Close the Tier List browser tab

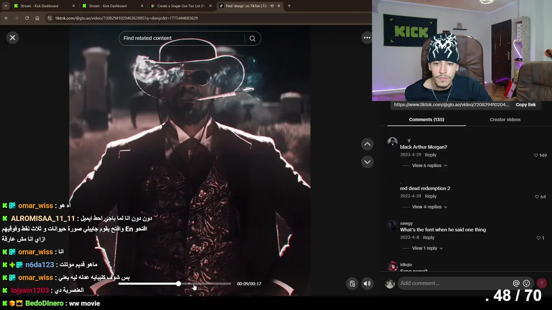(210, 6)
